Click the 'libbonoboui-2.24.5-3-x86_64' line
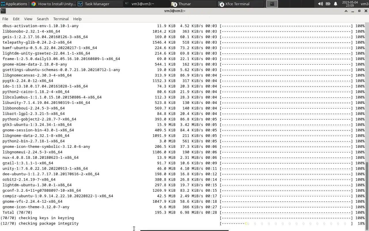The image size is (369, 231). click(34, 108)
